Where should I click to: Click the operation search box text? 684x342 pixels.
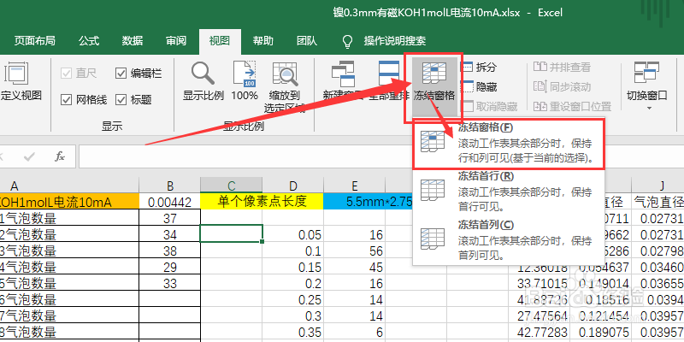pos(395,41)
